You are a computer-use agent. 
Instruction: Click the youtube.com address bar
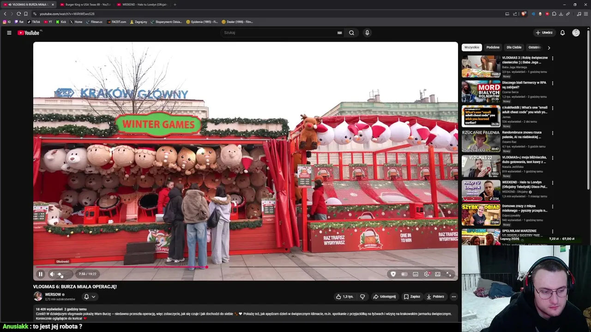point(268,14)
